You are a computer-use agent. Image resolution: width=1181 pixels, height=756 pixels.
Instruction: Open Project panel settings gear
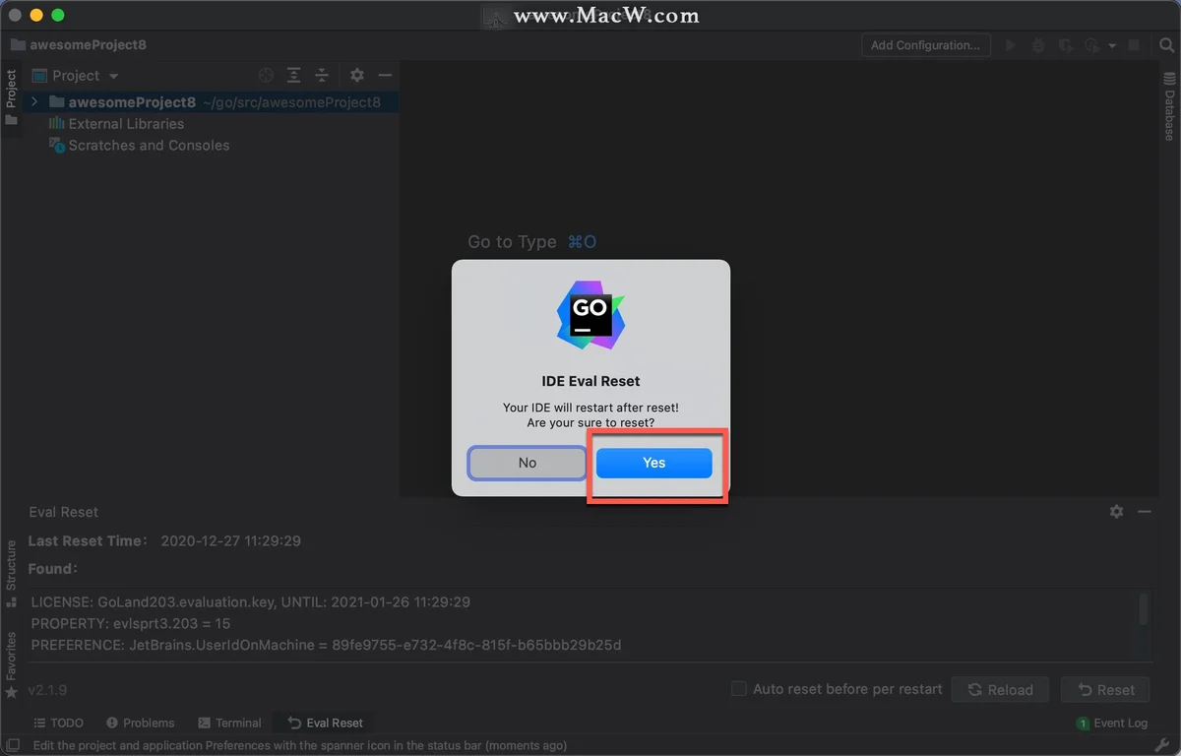click(357, 75)
